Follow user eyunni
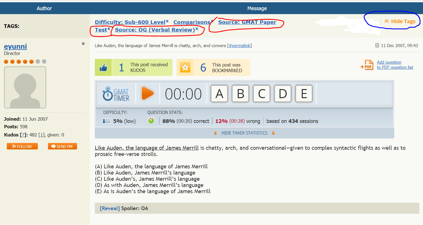 click(x=22, y=146)
